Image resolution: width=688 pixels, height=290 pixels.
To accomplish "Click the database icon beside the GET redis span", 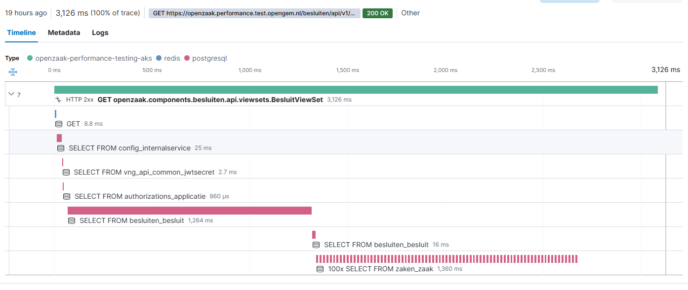I will pyautogui.click(x=59, y=124).
